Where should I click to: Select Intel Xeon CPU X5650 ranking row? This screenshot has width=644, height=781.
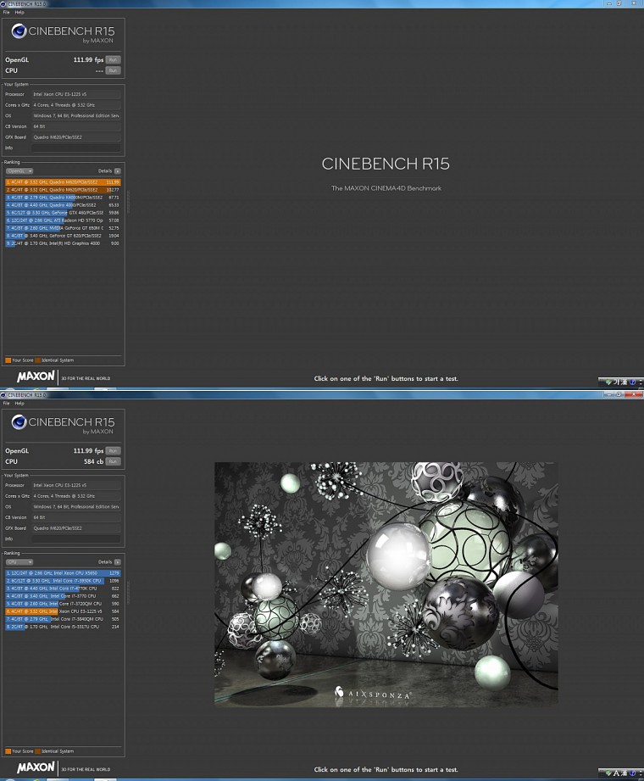coord(63,573)
